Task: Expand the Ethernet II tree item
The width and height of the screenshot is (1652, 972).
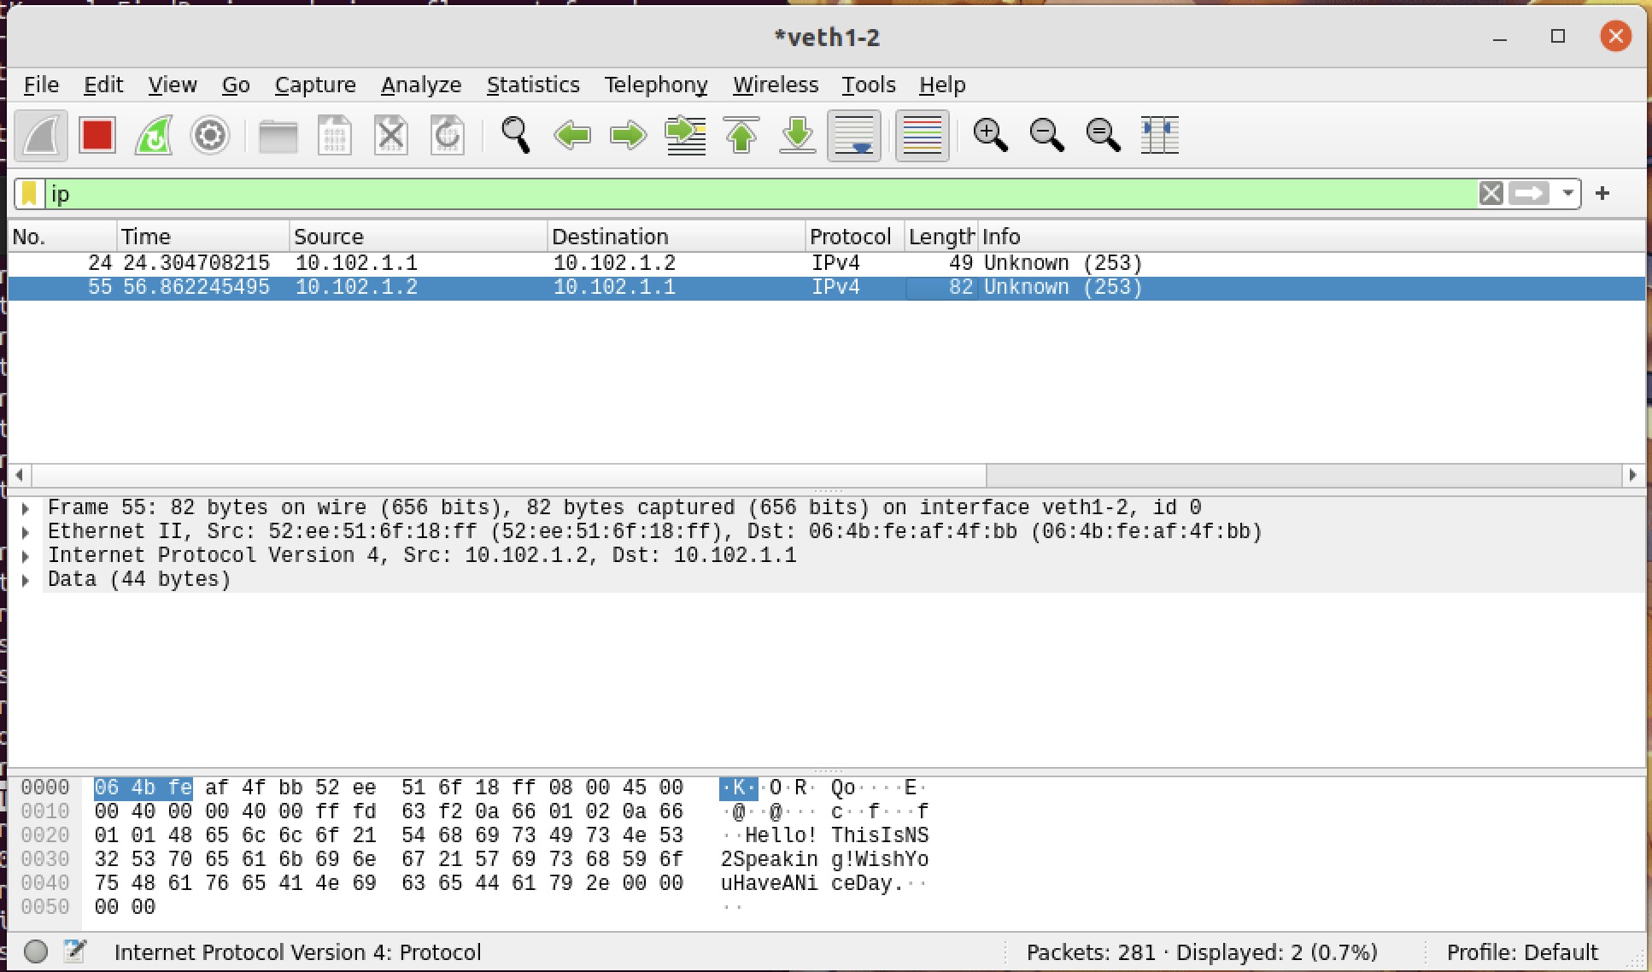Action: coord(26,532)
